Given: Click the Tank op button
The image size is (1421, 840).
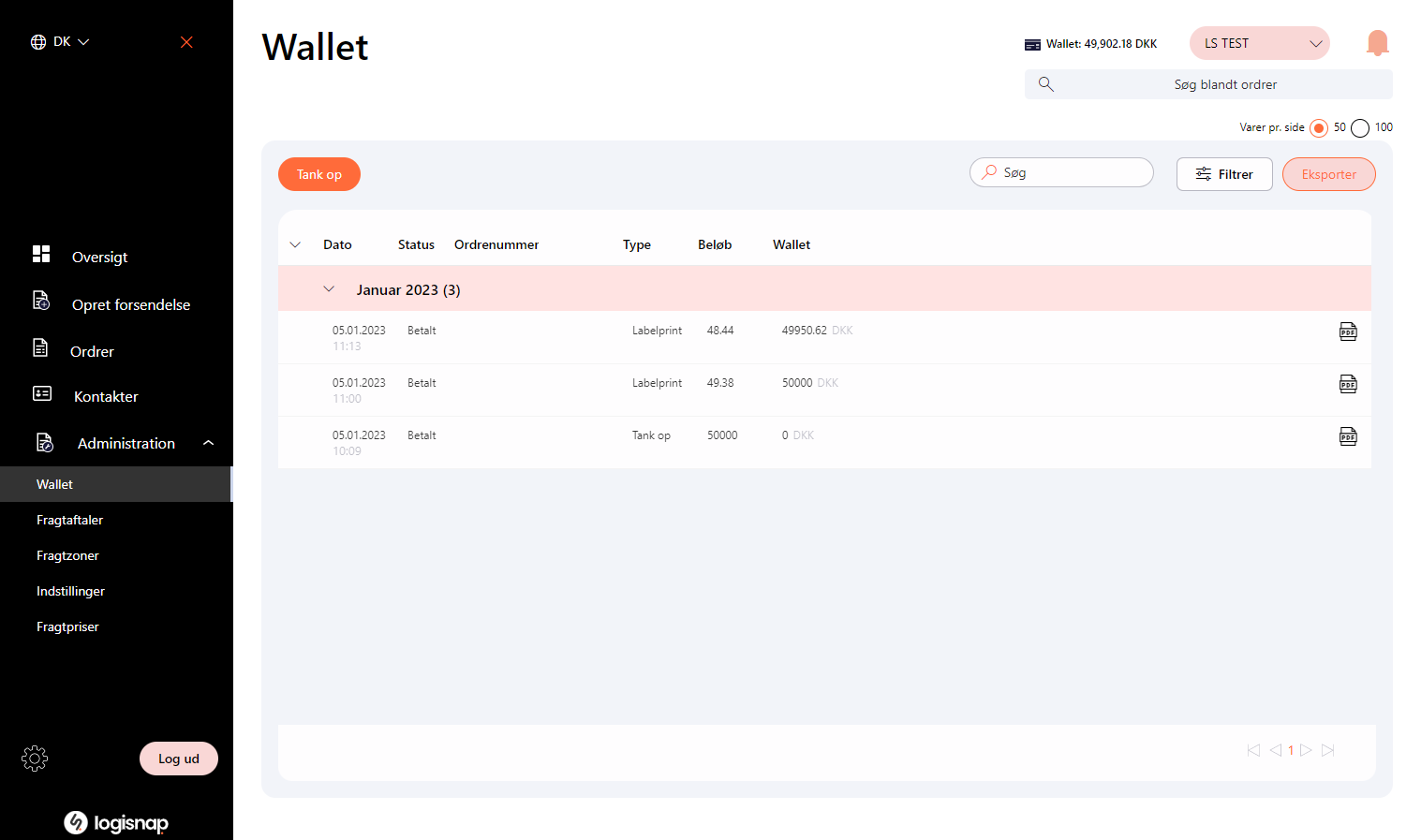Looking at the screenshot, I should point(318,173).
